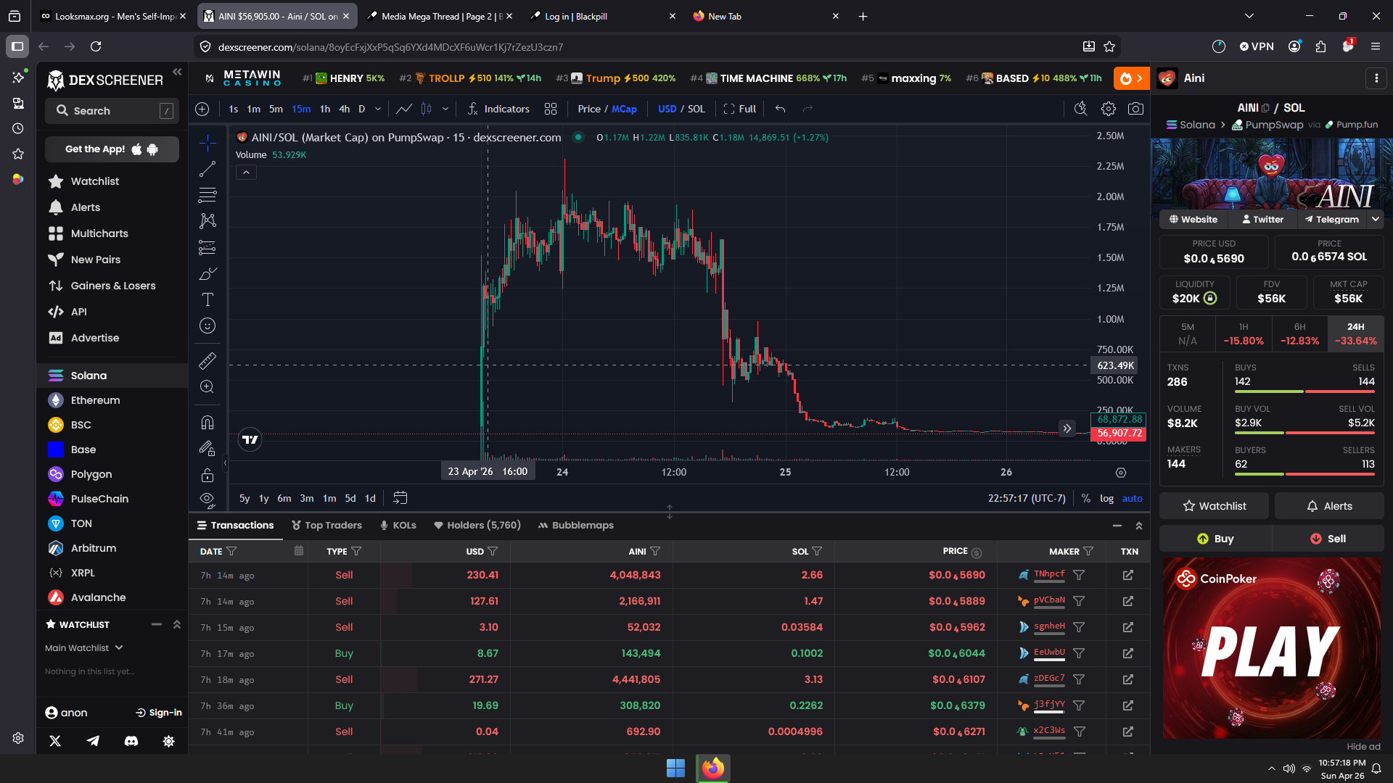The width and height of the screenshot is (1393, 783).
Task: Switch chart to MCap display
Action: [624, 109]
